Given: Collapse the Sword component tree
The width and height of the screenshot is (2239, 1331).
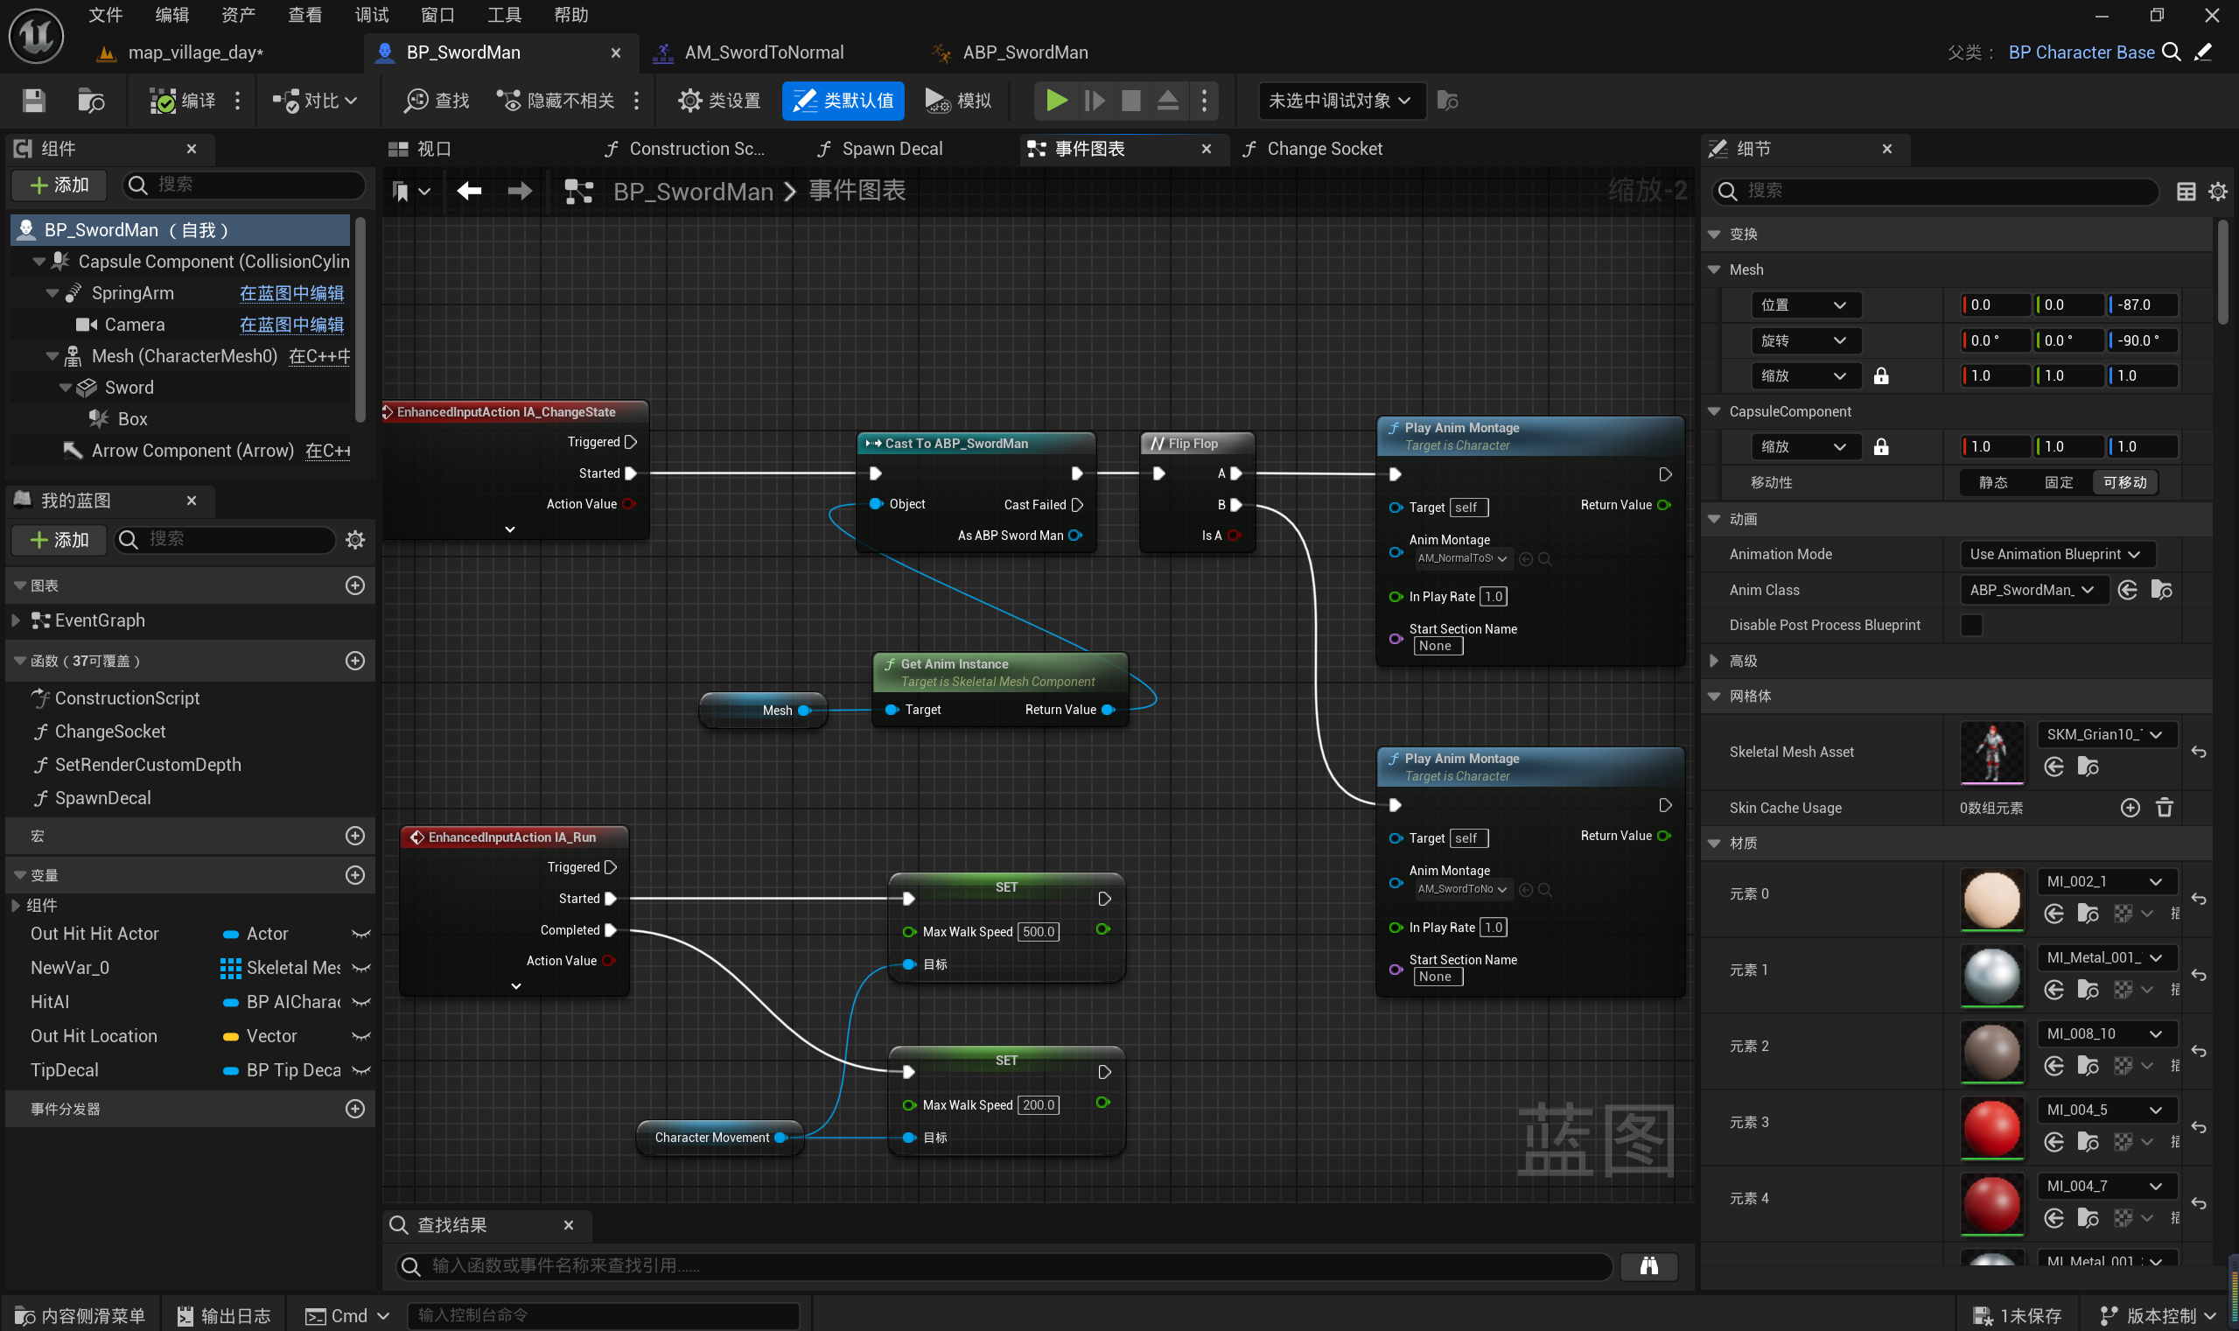Looking at the screenshot, I should click(x=66, y=388).
